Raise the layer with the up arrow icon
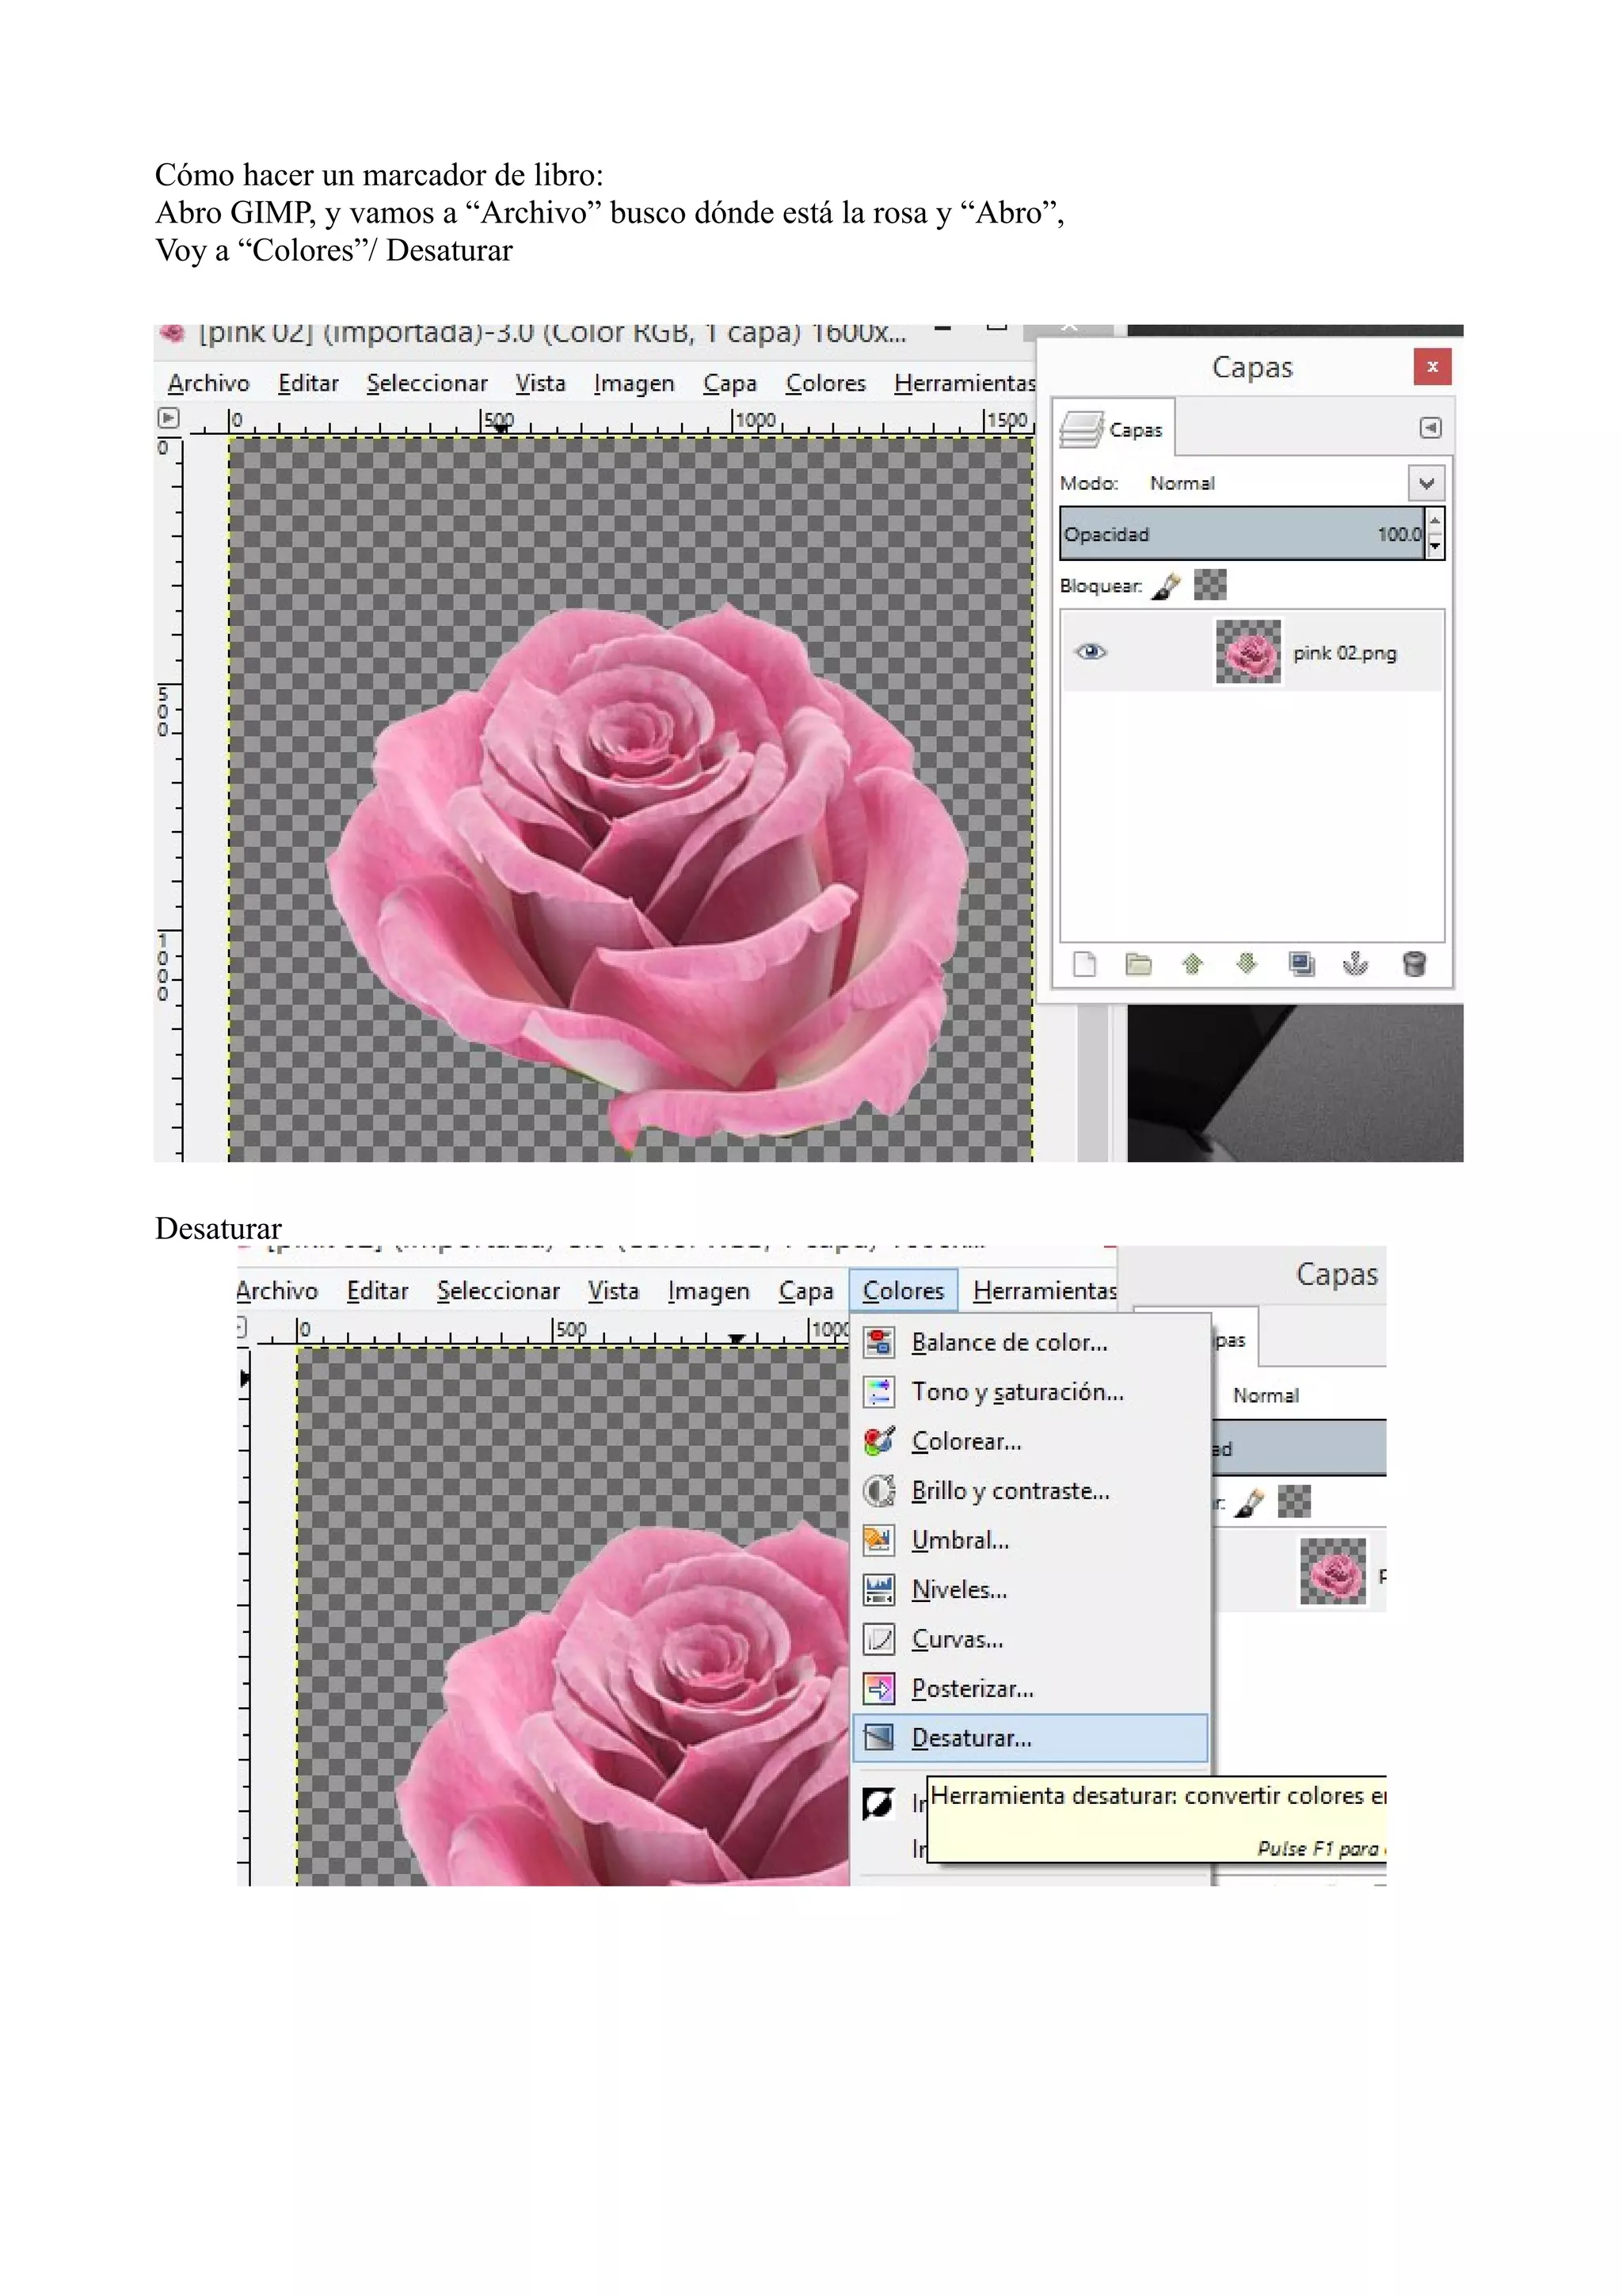This screenshot has height=2296, width=1622. pos(1192,964)
